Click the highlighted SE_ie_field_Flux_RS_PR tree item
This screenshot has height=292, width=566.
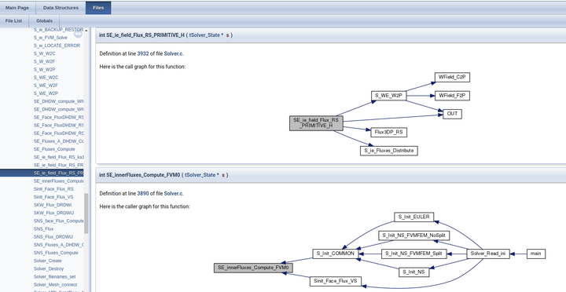click(x=42, y=173)
